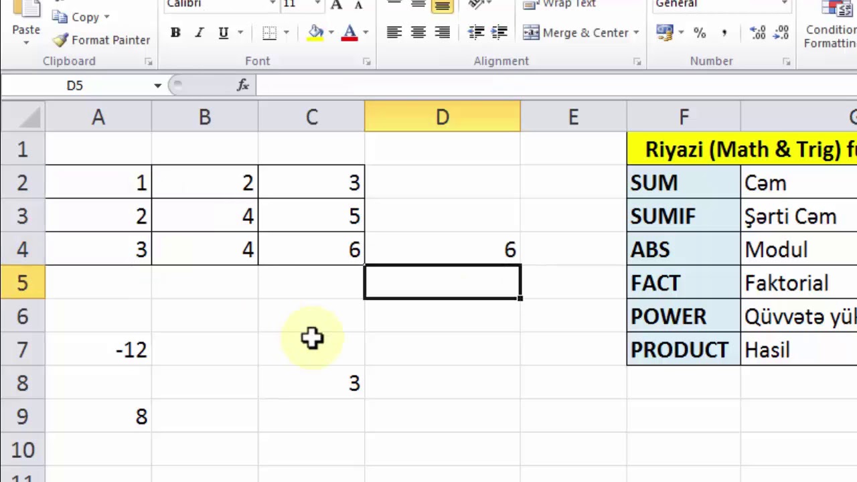857x482 pixels.
Task: Toggle Align Text Right
Action: point(442,33)
